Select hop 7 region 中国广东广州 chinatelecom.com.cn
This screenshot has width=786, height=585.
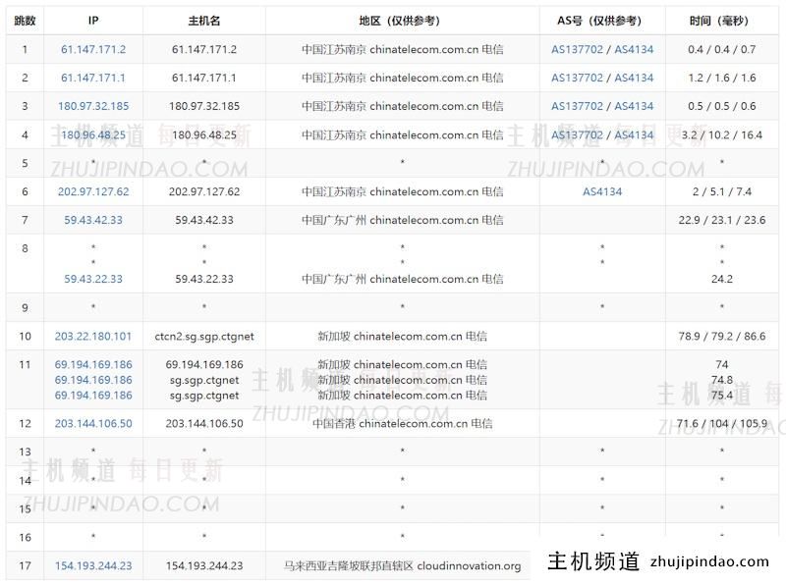pos(402,220)
